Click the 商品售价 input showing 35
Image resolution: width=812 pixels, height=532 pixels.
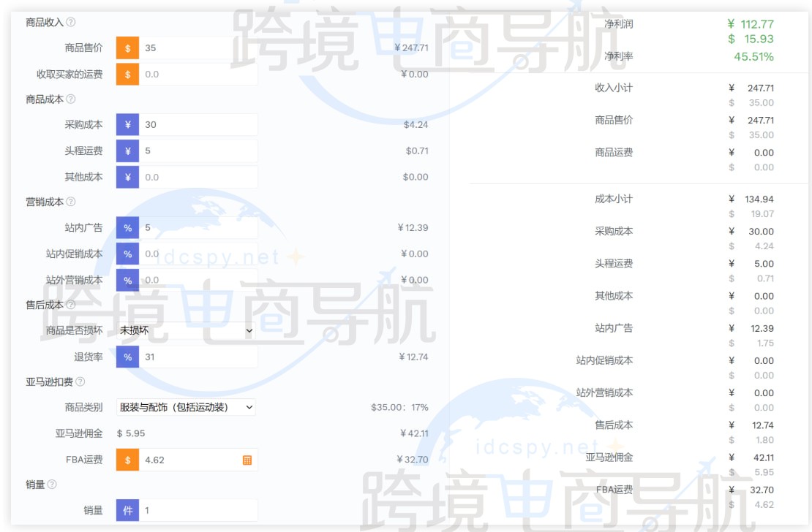click(198, 48)
